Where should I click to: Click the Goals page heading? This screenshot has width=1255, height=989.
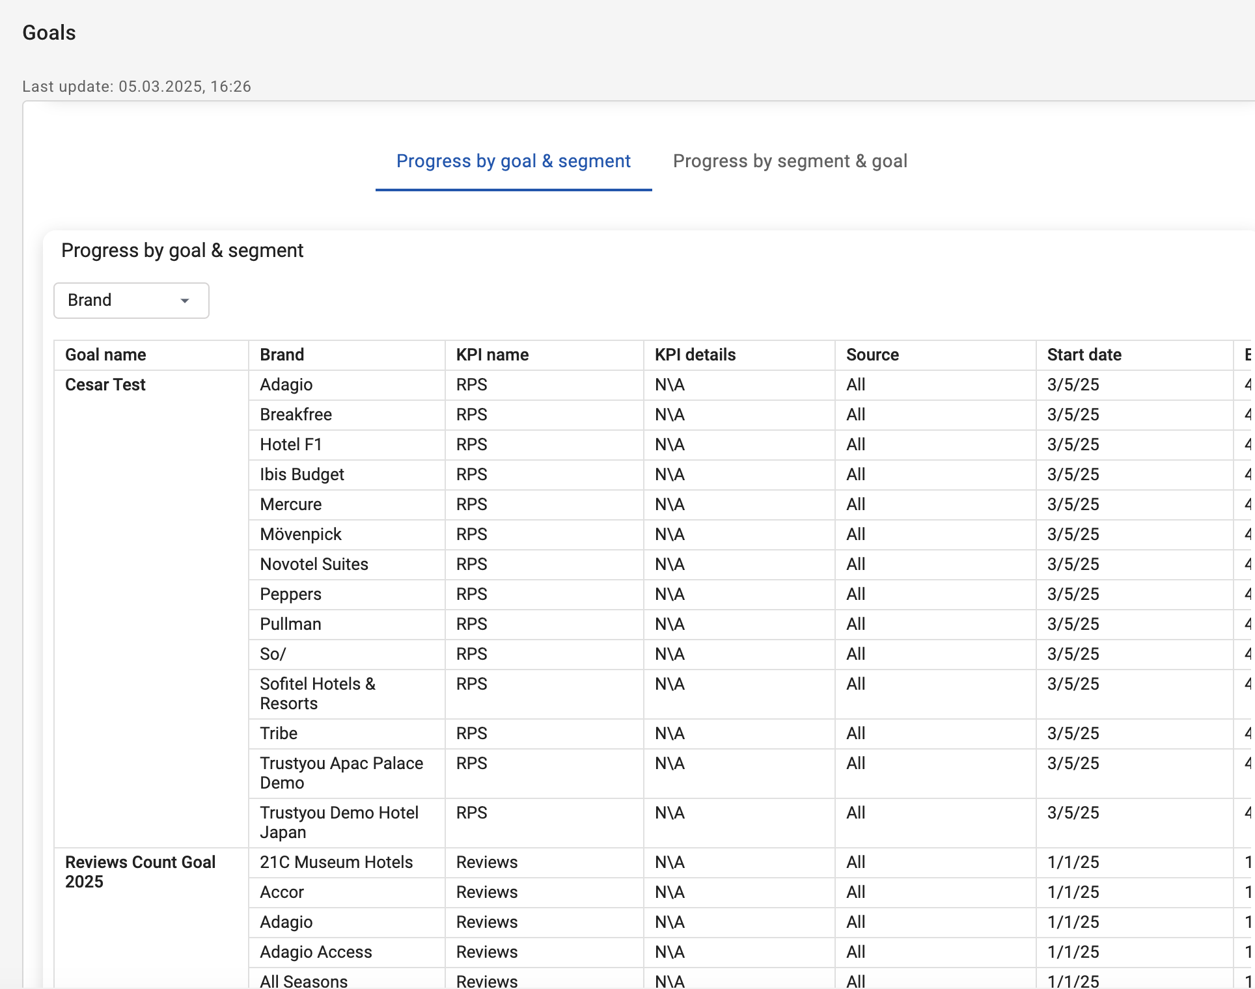[49, 33]
